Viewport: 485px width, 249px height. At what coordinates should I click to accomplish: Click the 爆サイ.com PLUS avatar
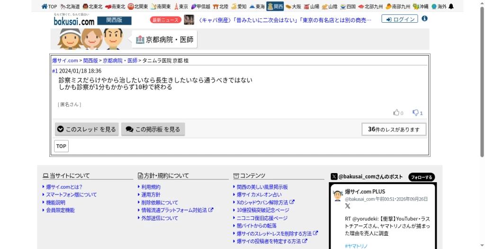click(x=338, y=196)
